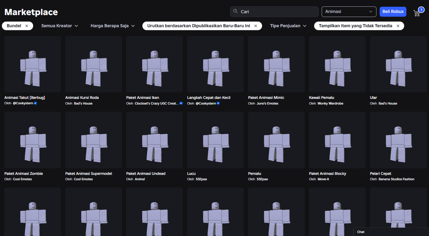Expand the Semua Kreator dropdown

pos(60,26)
